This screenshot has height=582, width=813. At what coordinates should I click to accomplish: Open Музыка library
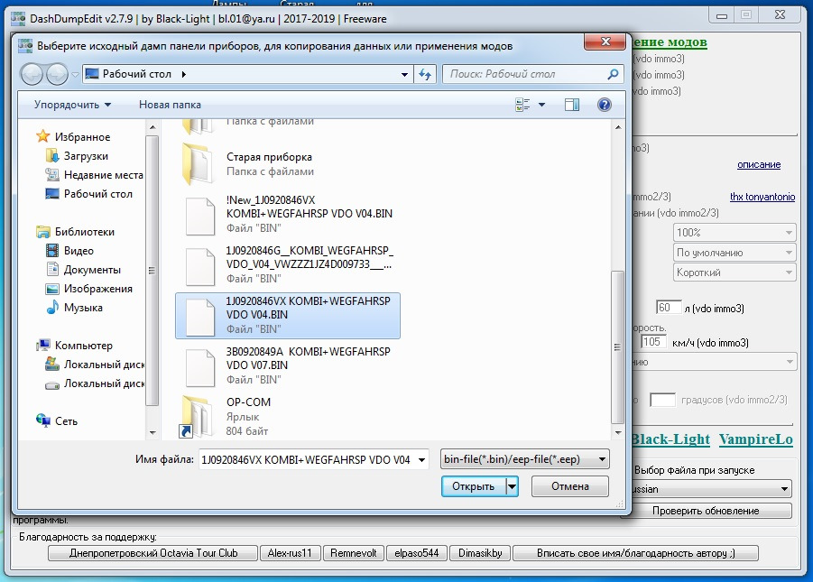pyautogui.click(x=83, y=308)
